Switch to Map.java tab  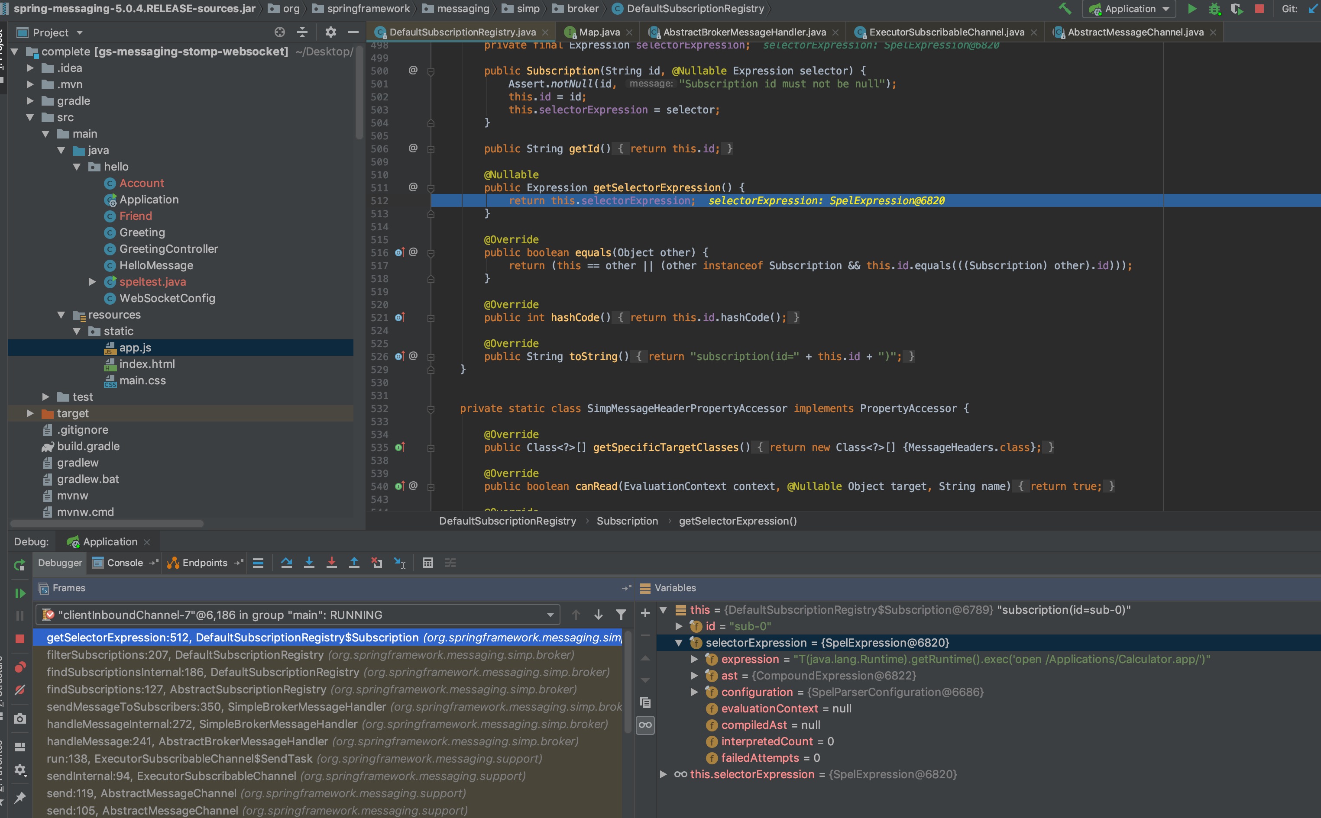[599, 32]
